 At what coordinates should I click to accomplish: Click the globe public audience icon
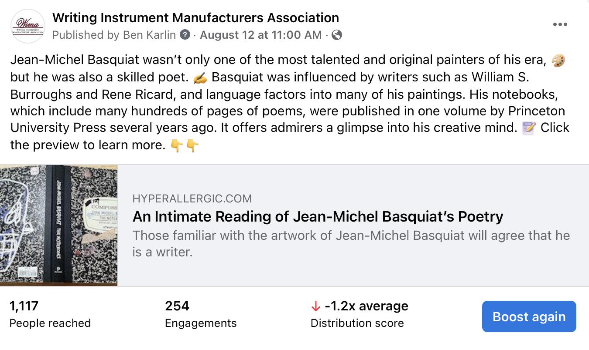336,35
